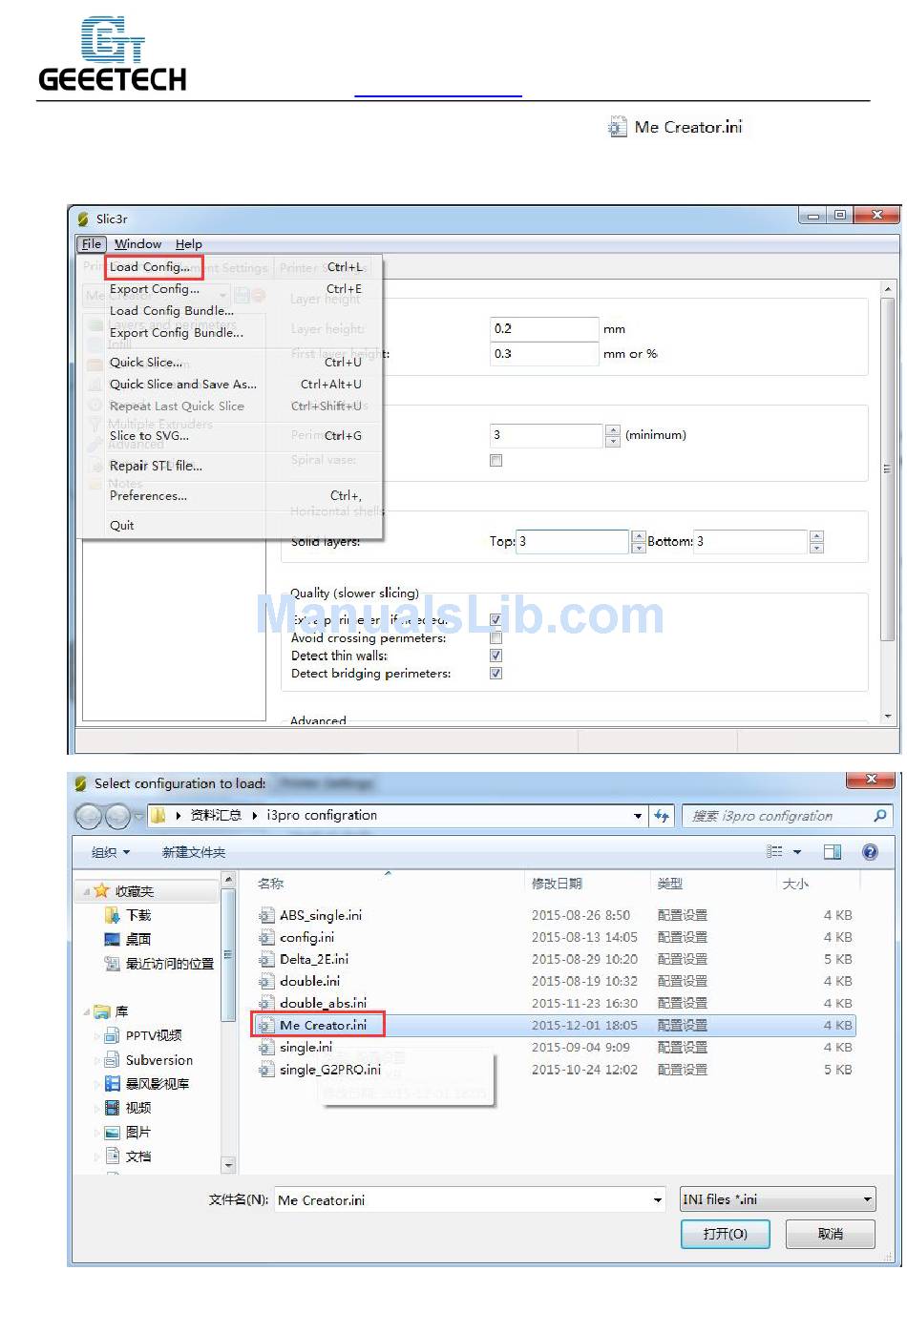
Task: Change the file list view style
Action: tap(775, 852)
